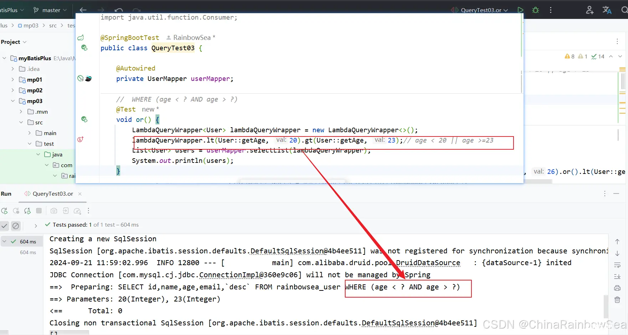Go to previous highlighted problem arrow
The width and height of the screenshot is (628, 335).
pyautogui.click(x=611, y=56)
